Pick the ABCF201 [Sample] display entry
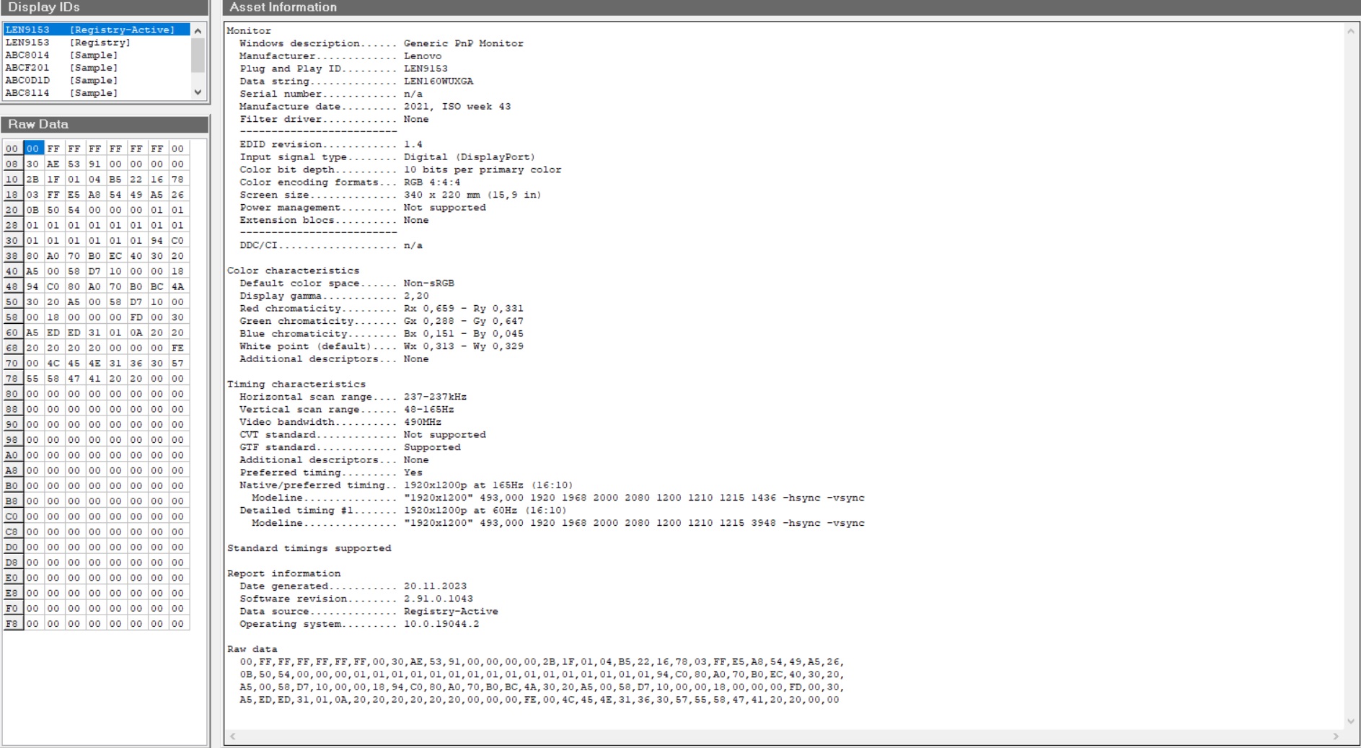This screenshot has height=748, width=1361. pyautogui.click(x=97, y=68)
